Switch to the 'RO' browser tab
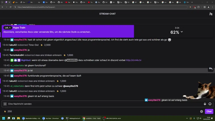The height and width of the screenshot is (121, 215). click(127, 2)
